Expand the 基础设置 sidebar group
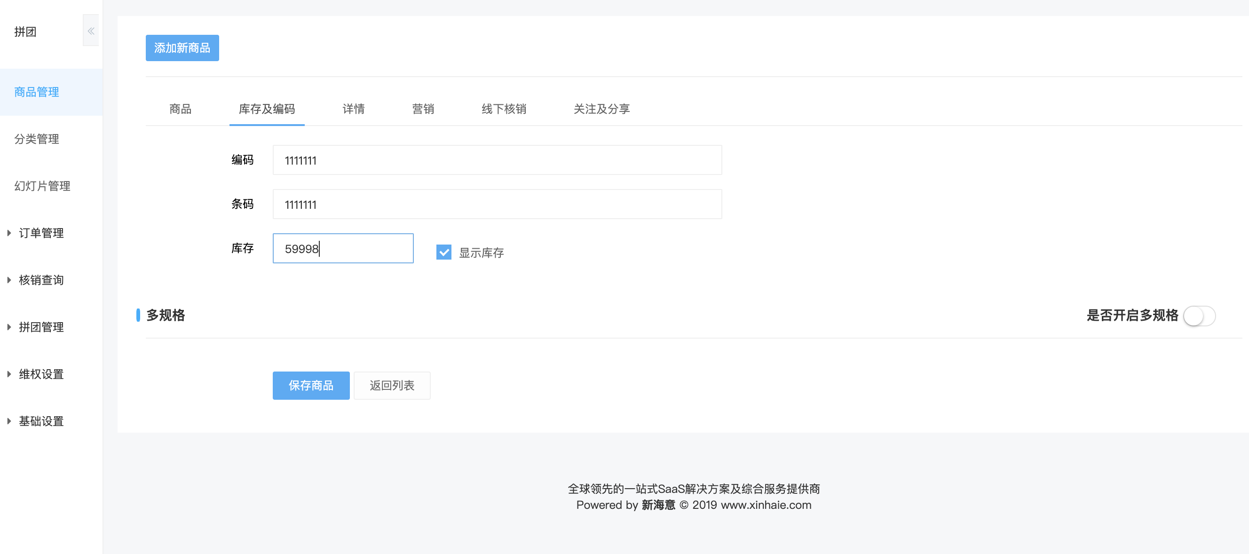Viewport: 1249px width, 554px height. [x=41, y=421]
